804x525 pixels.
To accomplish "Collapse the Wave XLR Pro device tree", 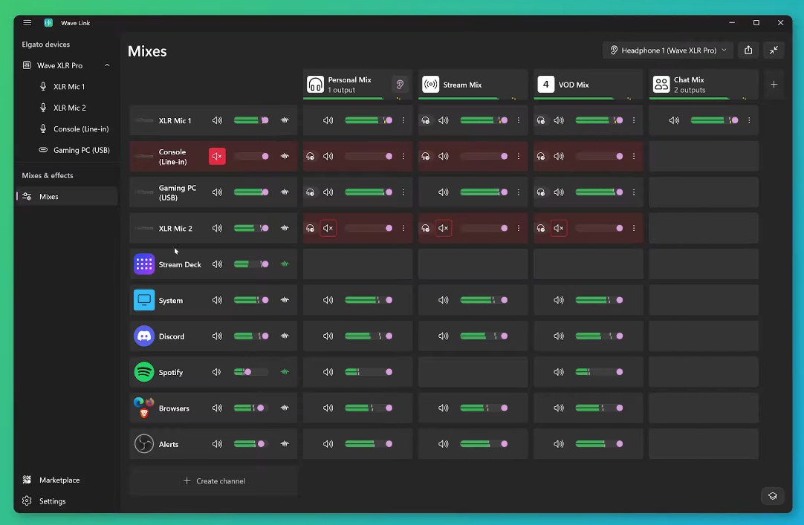I will 107,65.
